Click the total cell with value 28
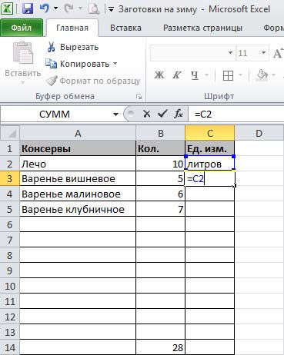 160,348
